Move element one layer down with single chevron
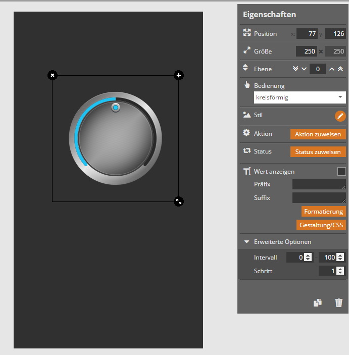The height and width of the screenshot is (355, 349). point(304,69)
